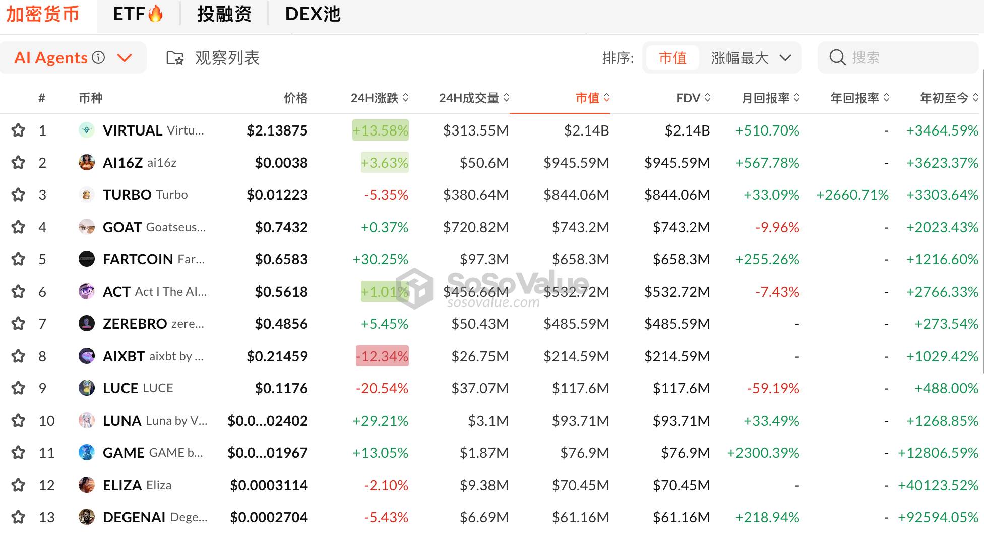Select the 市值 sort button

pos(672,58)
